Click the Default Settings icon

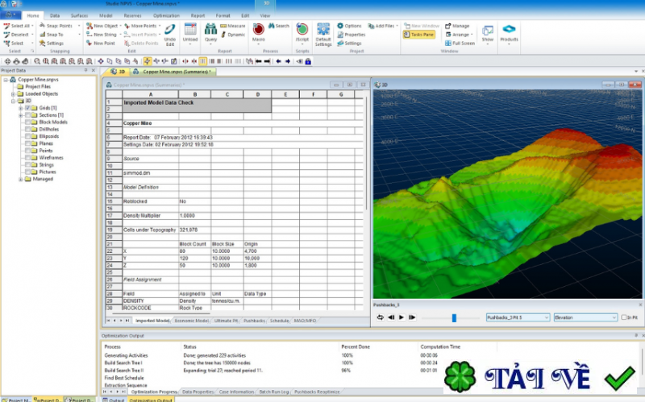coord(323,31)
